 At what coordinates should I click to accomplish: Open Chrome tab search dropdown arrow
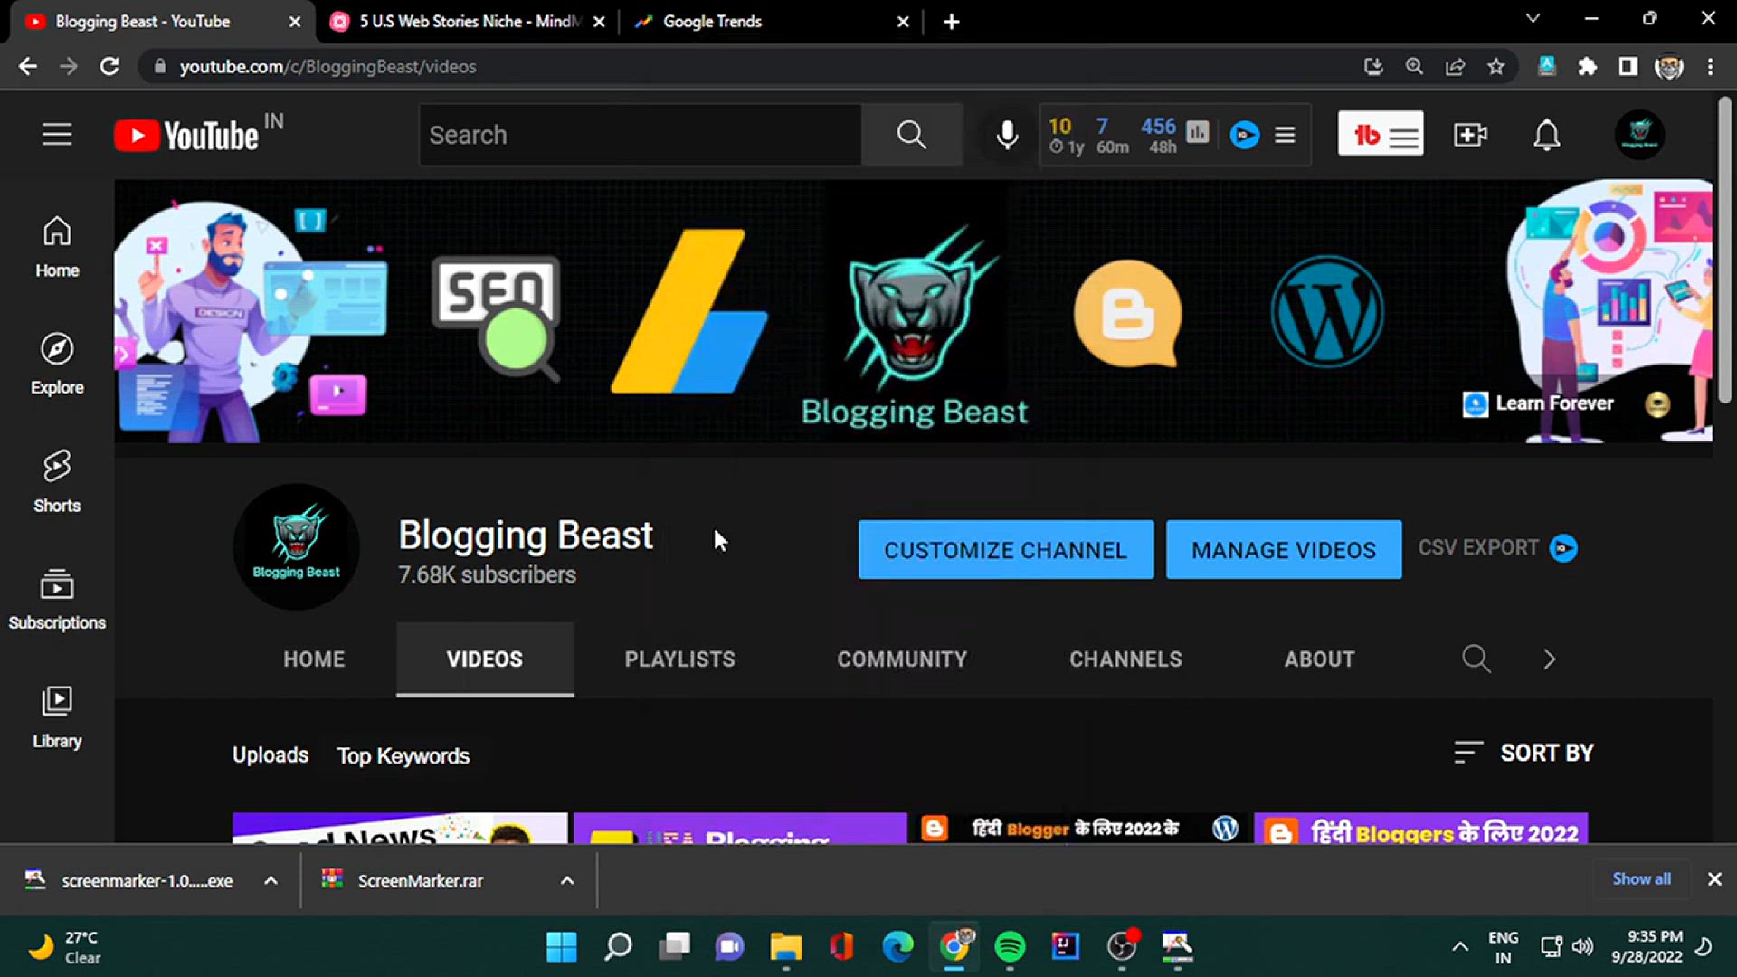1533,18
